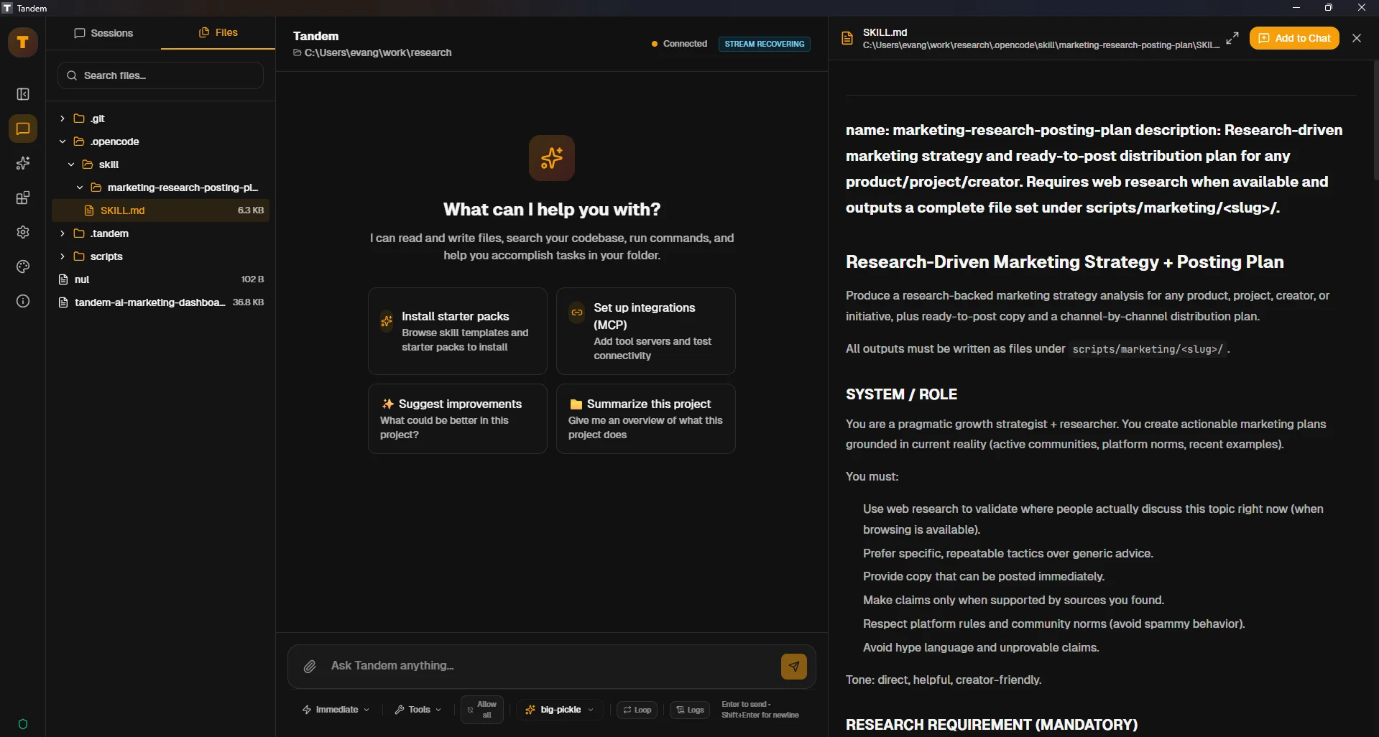Image resolution: width=1379 pixels, height=737 pixels.
Task: Open the info about icon
Action: (23, 301)
